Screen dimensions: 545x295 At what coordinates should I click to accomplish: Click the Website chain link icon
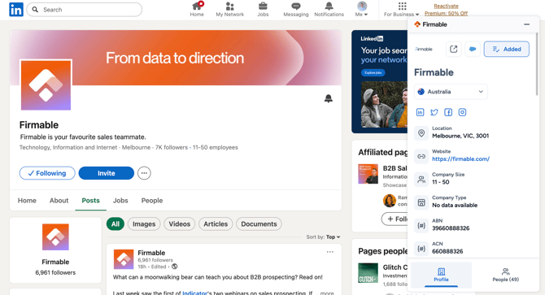click(x=421, y=157)
